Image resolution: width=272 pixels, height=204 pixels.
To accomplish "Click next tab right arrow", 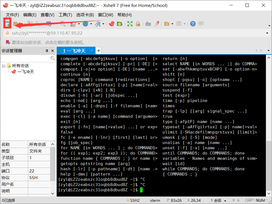I will (261, 51).
